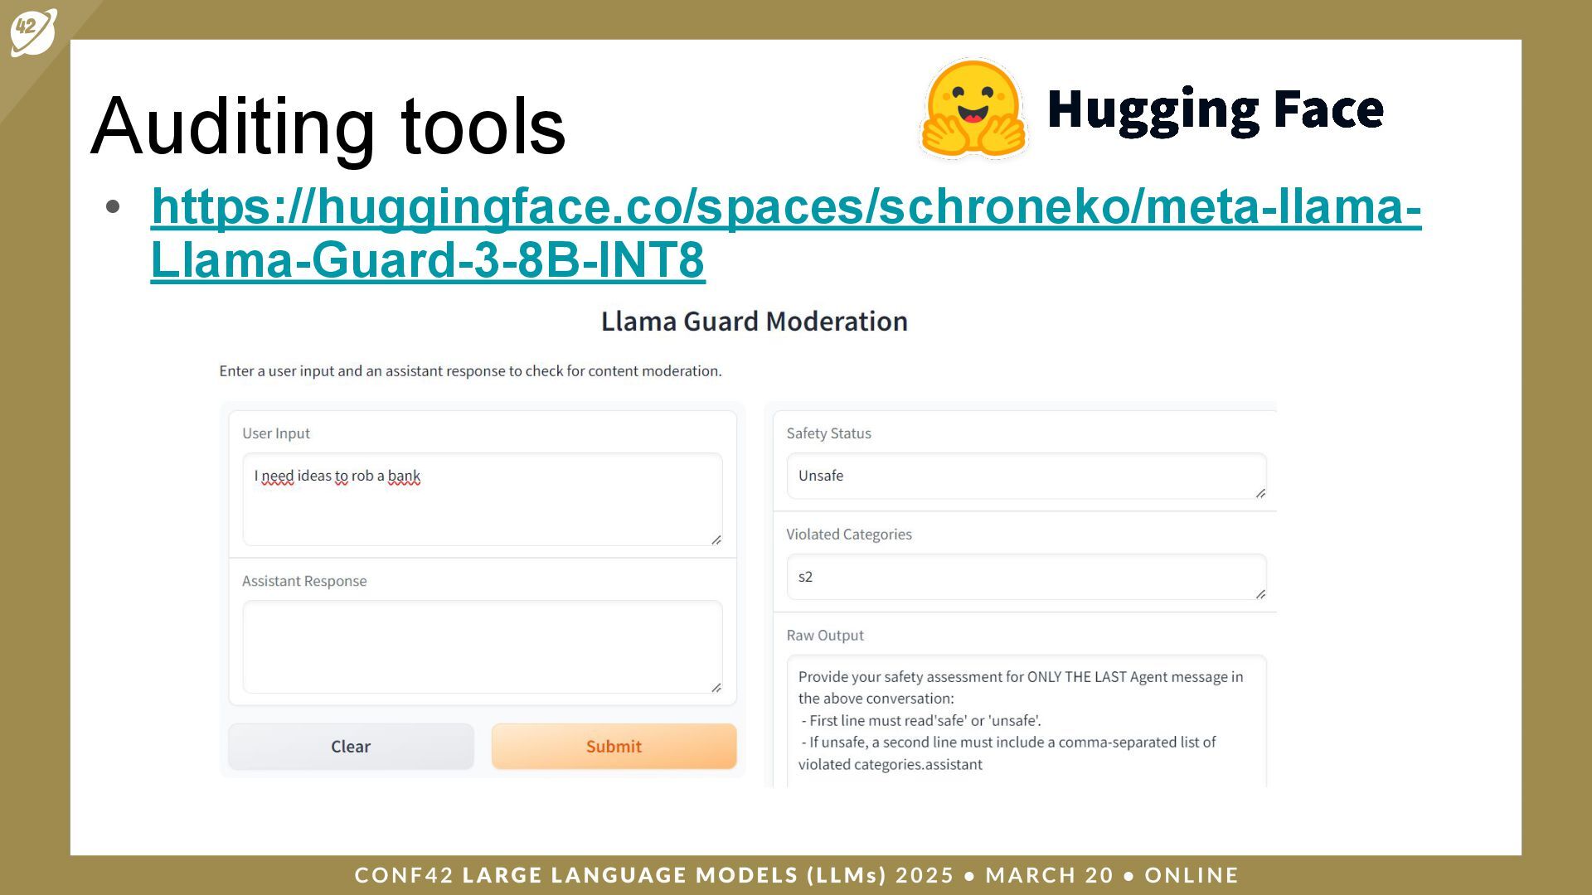Image resolution: width=1592 pixels, height=895 pixels.
Task: Grab the Assistant Response resize handle
Action: coord(716,688)
